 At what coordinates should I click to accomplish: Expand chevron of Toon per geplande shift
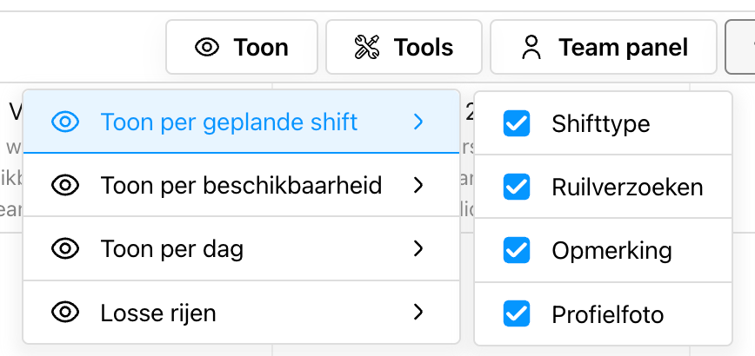point(418,122)
